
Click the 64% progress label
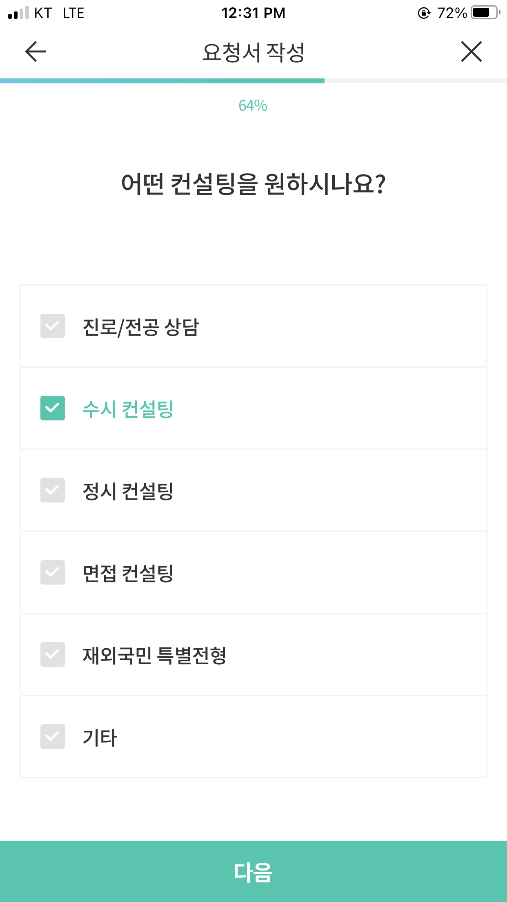[x=253, y=106]
